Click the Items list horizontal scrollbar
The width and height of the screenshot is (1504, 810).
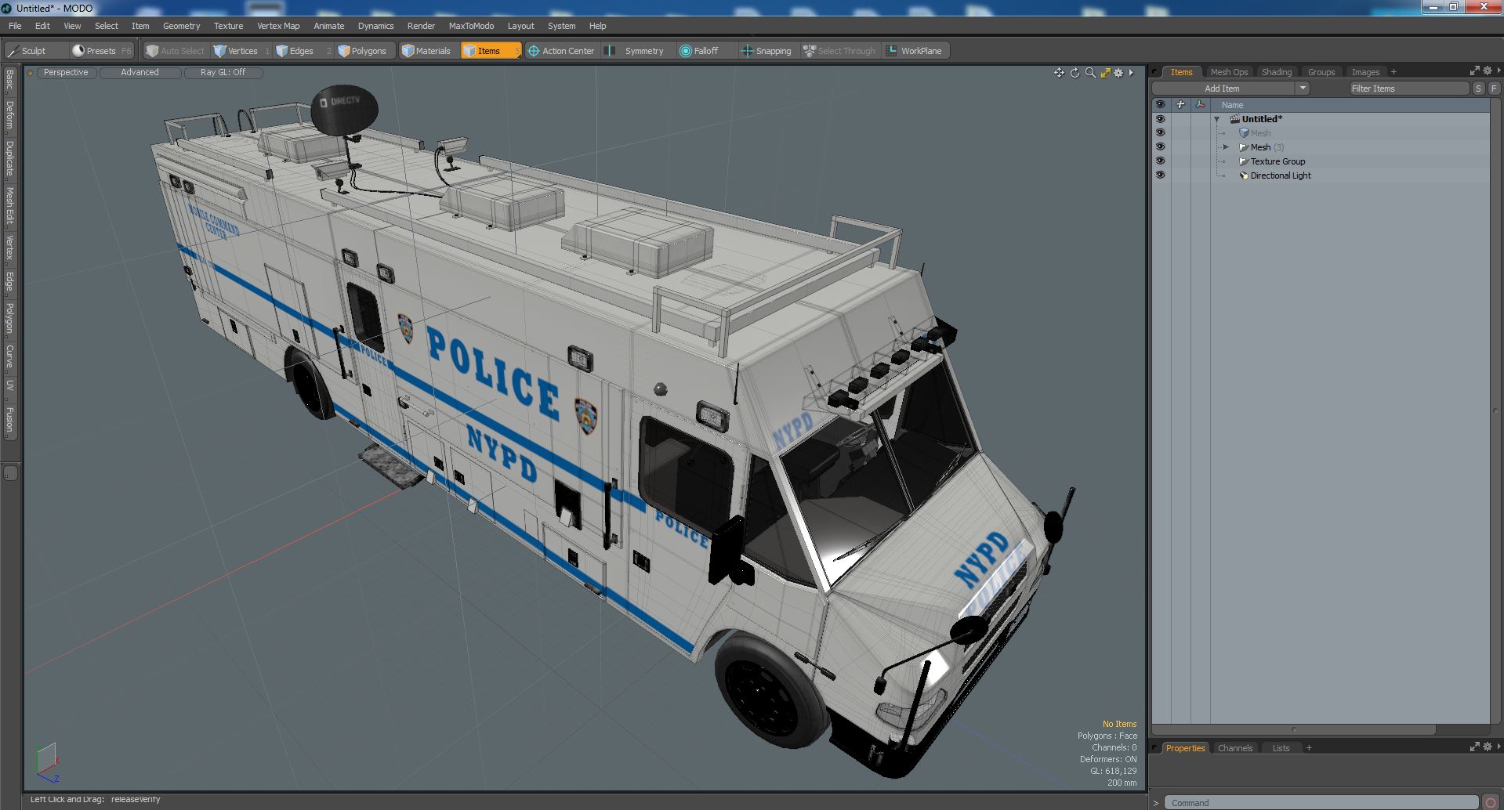(x=1293, y=729)
